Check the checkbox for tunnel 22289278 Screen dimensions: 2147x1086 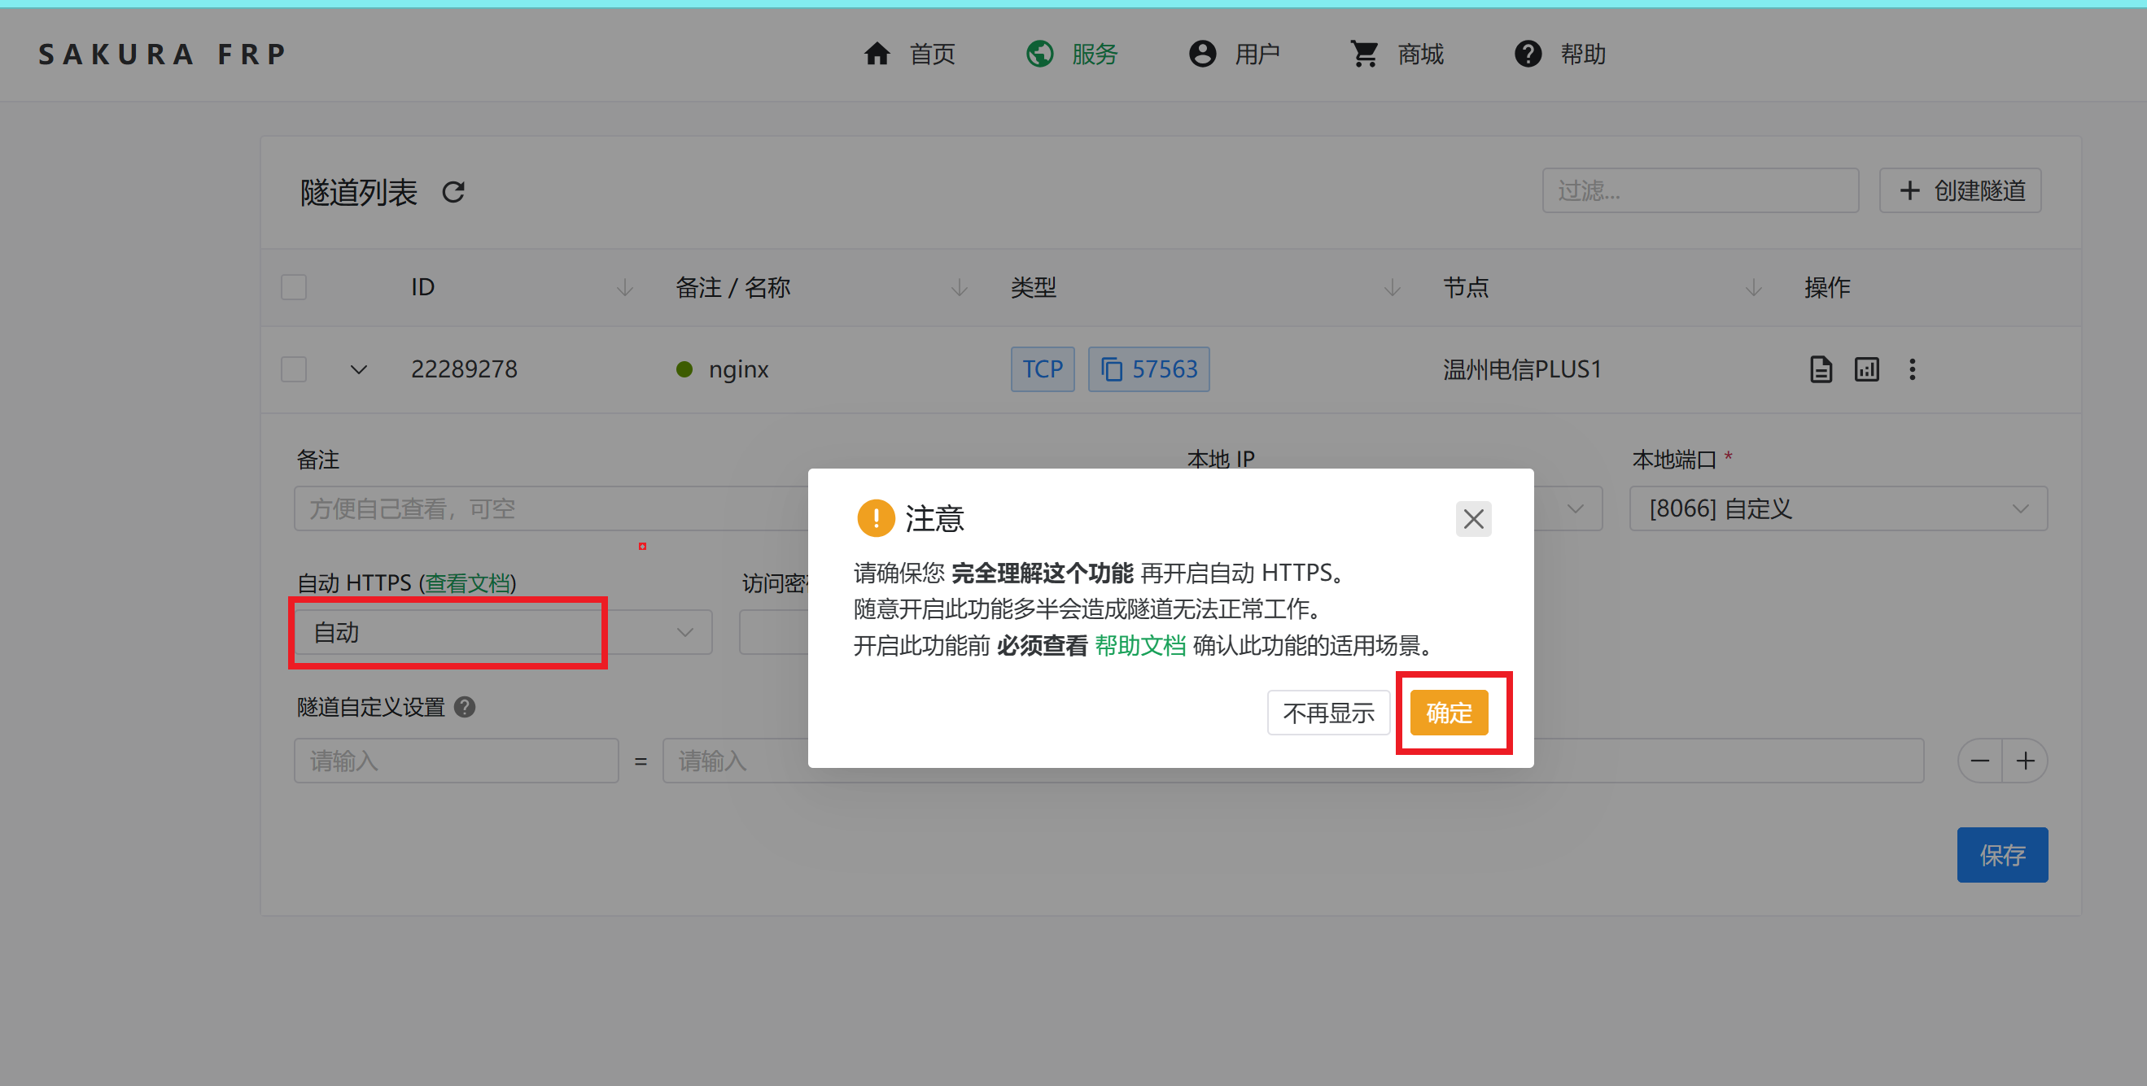pyautogui.click(x=293, y=369)
